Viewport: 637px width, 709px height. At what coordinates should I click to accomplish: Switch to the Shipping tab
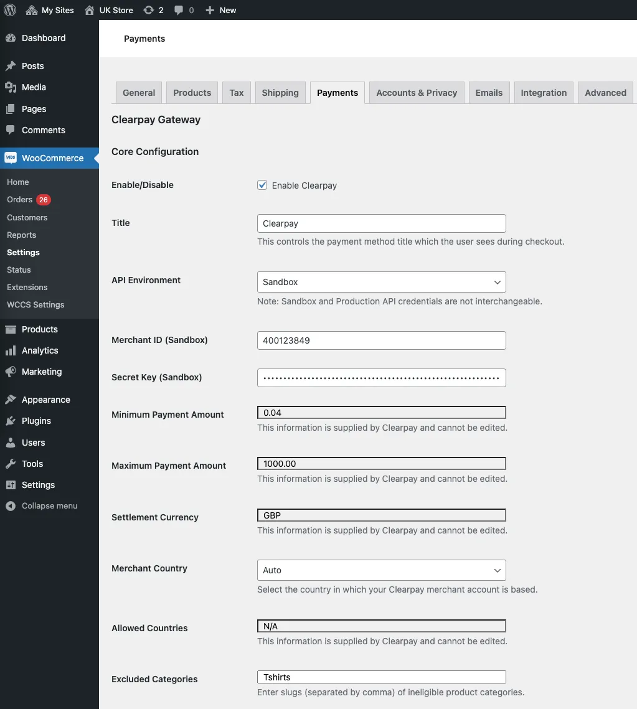[280, 93]
